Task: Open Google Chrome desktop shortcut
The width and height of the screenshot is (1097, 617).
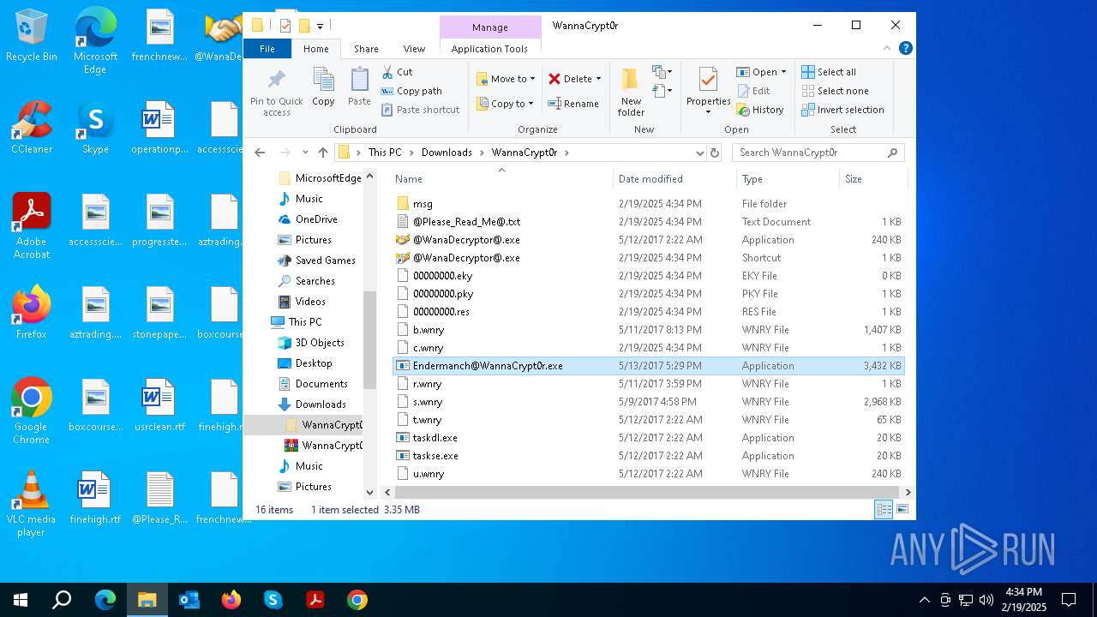Action: (32, 411)
